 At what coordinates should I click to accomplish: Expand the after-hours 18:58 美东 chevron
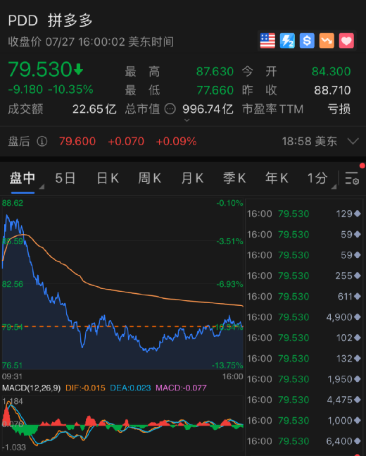point(353,142)
